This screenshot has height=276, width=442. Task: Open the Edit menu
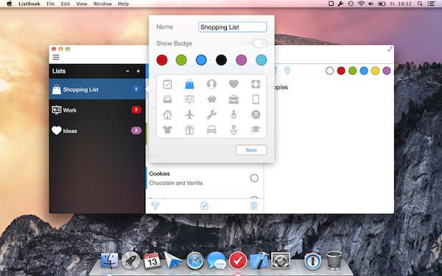click(66, 4)
